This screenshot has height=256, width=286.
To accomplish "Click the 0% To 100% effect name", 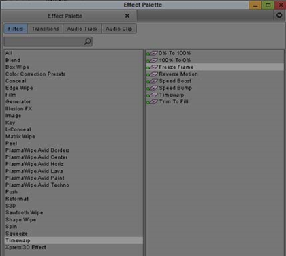I will [174, 53].
